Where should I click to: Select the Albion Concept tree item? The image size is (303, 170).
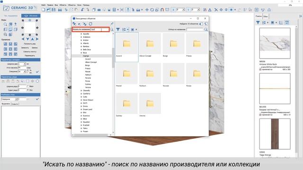pos(91,62)
